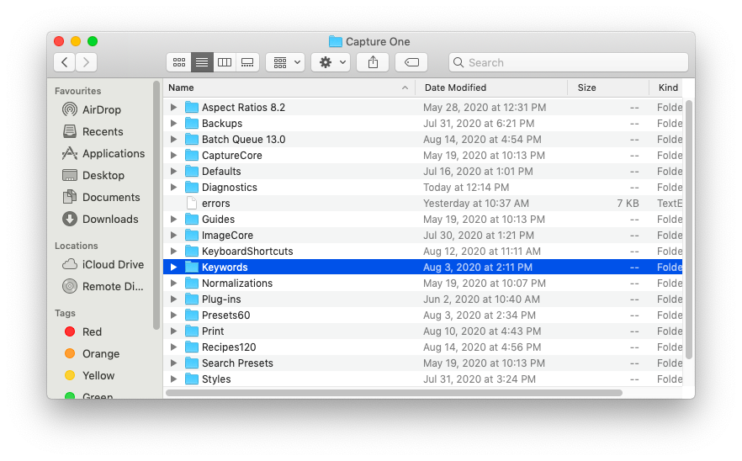Select the KeyboardShortcuts folder icon
This screenshot has height=461, width=742.
click(192, 252)
